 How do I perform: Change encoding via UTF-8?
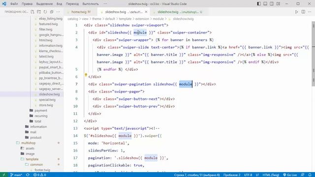[x=248, y=175]
